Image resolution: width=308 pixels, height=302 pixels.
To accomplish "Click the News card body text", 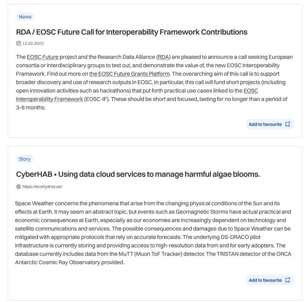I will click(154, 82).
